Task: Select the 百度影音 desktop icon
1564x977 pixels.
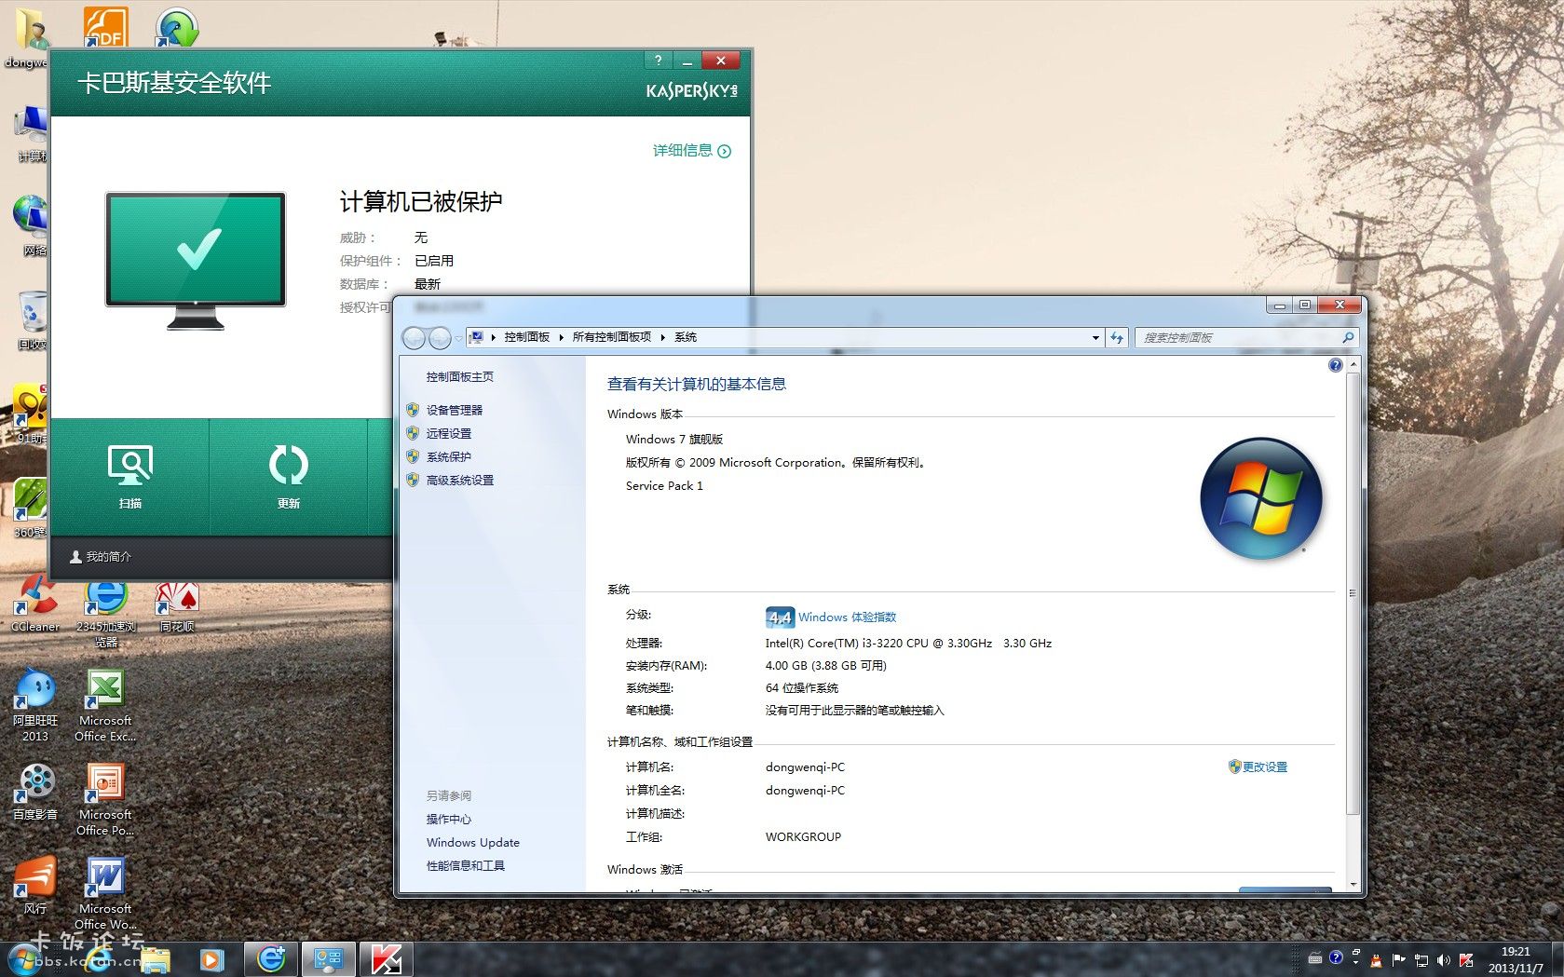Action: click(x=35, y=792)
